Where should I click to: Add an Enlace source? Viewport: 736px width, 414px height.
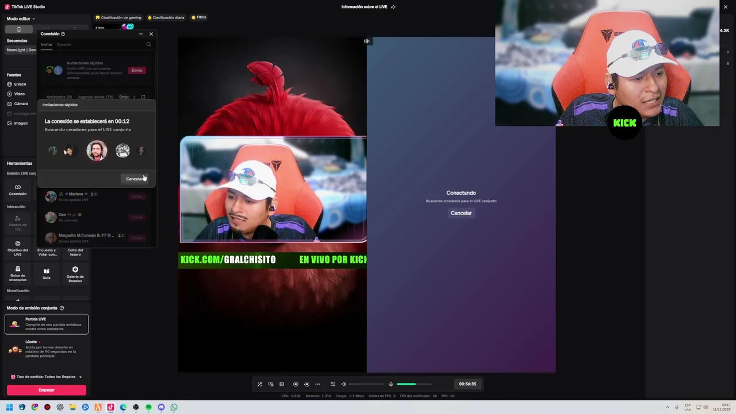[17, 84]
